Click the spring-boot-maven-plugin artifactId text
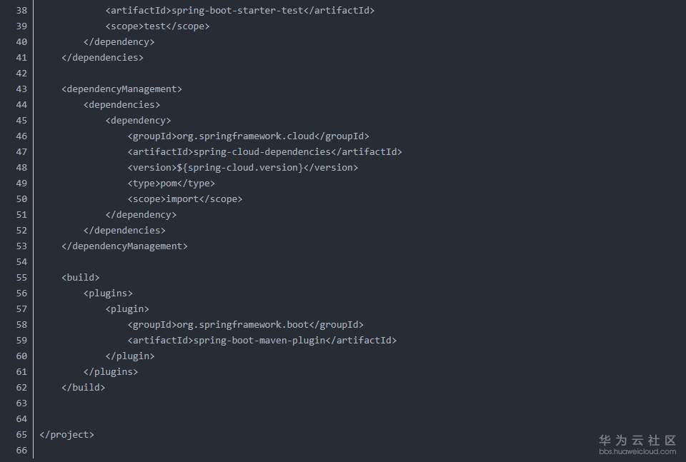This screenshot has height=462, width=686. click(259, 341)
